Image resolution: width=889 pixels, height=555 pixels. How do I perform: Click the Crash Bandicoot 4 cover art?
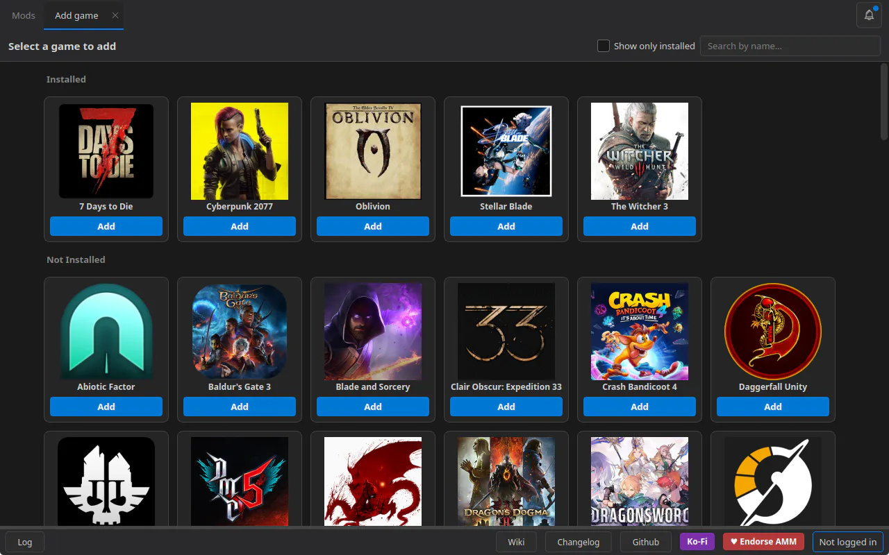coord(640,332)
